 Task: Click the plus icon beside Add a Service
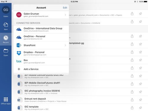(19, 69)
